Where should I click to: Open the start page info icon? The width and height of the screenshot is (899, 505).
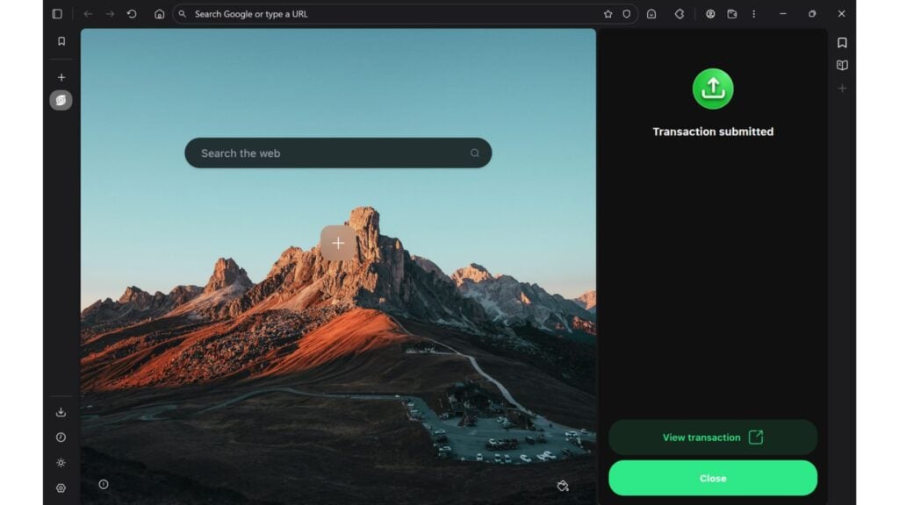[104, 485]
